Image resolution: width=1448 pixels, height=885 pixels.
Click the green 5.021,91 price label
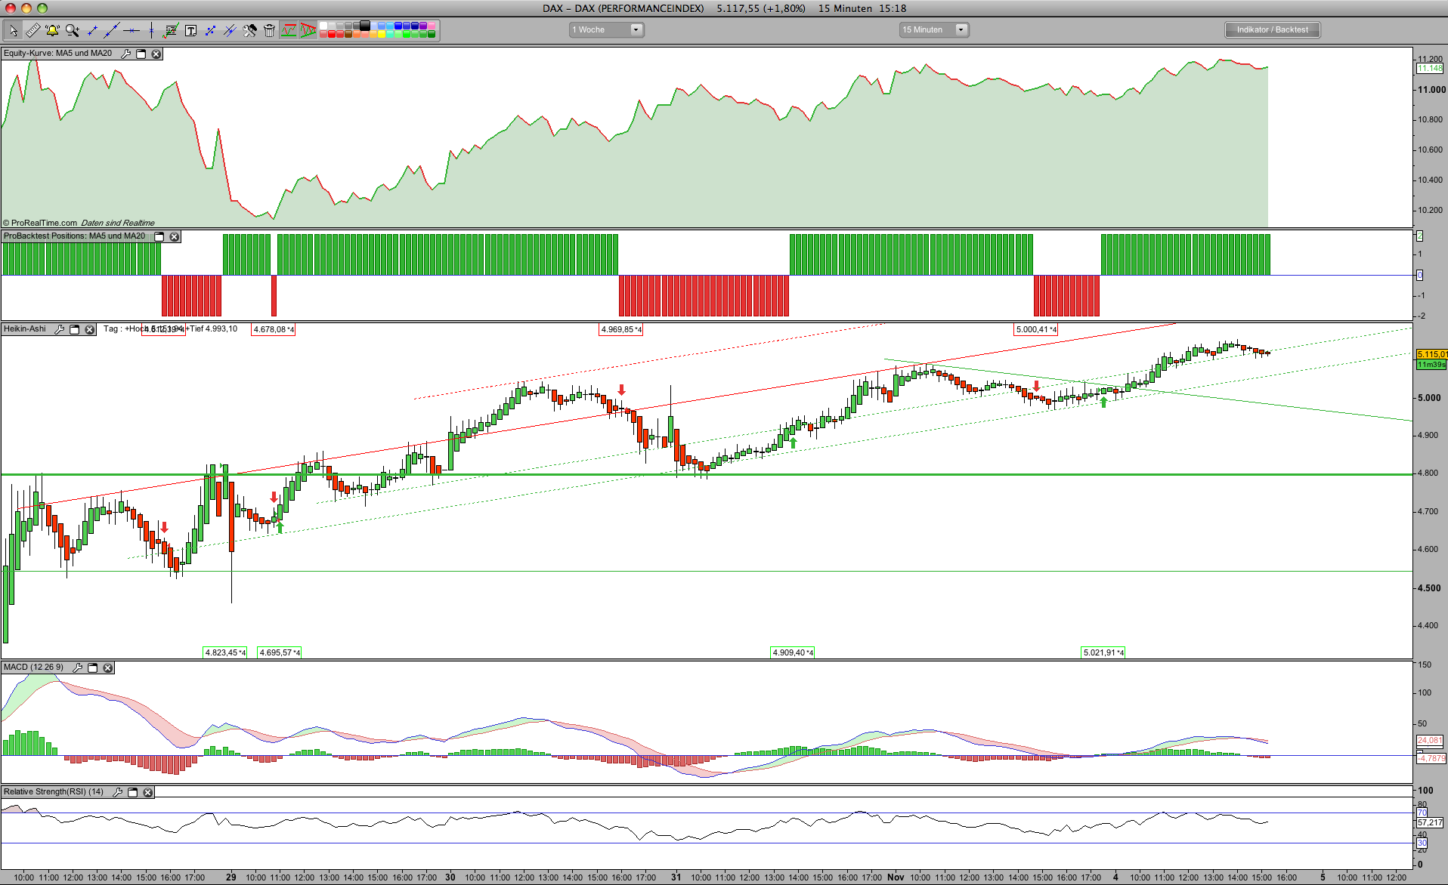(1103, 652)
